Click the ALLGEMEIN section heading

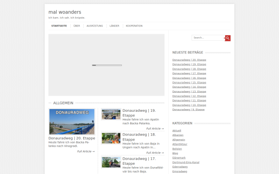[63, 103]
